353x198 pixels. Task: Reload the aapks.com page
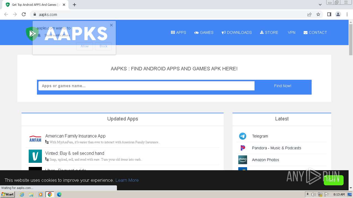(x=24, y=14)
